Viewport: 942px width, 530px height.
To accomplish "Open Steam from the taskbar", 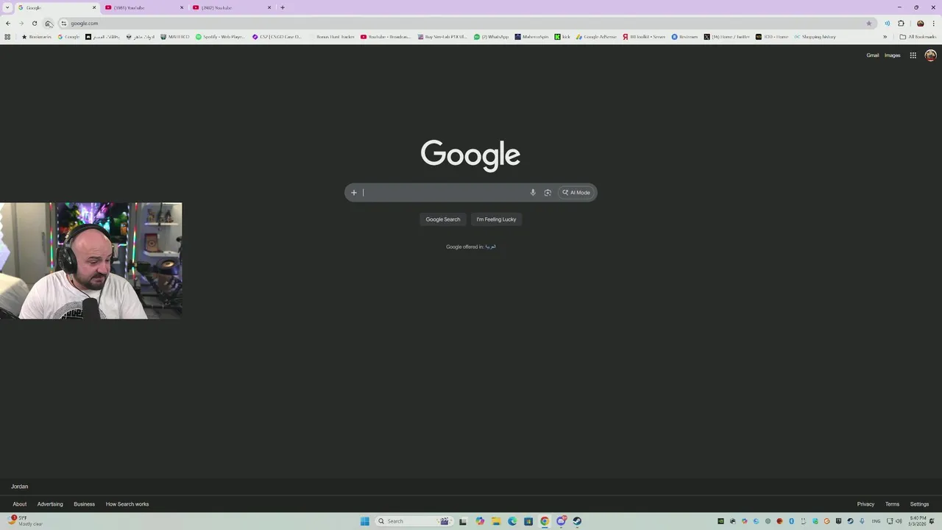I will pyautogui.click(x=577, y=521).
